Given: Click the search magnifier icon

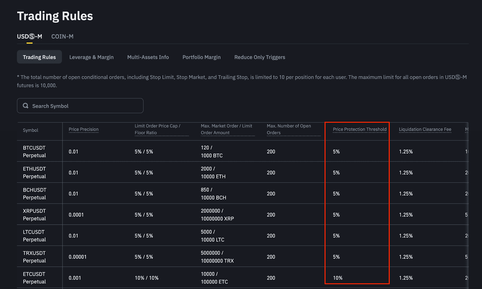Looking at the screenshot, I should pyautogui.click(x=26, y=106).
